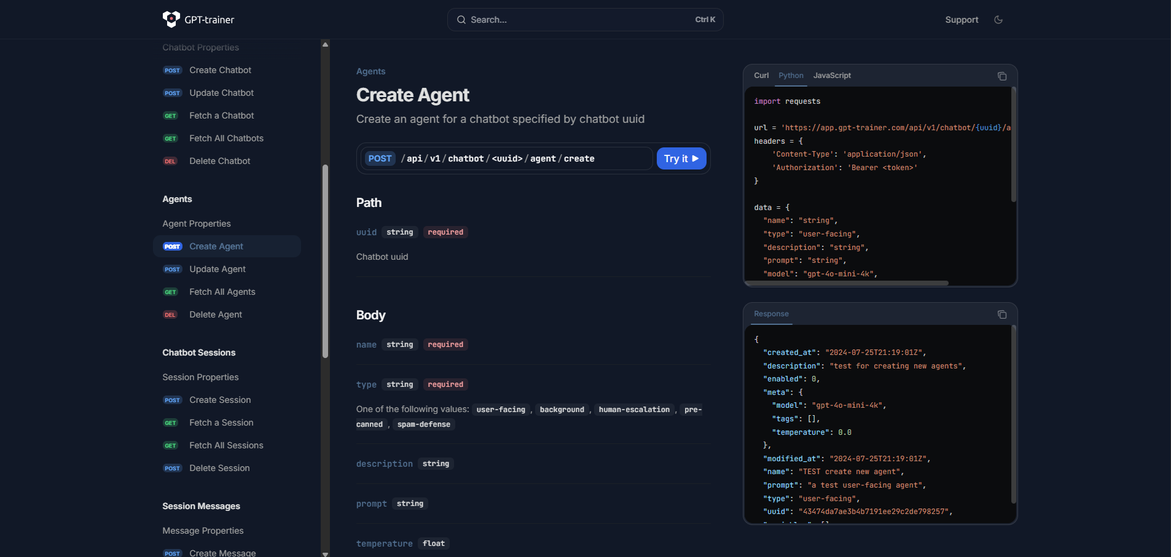Click the sidebar scrollbar
The height and width of the screenshot is (557, 1171).
point(326,258)
